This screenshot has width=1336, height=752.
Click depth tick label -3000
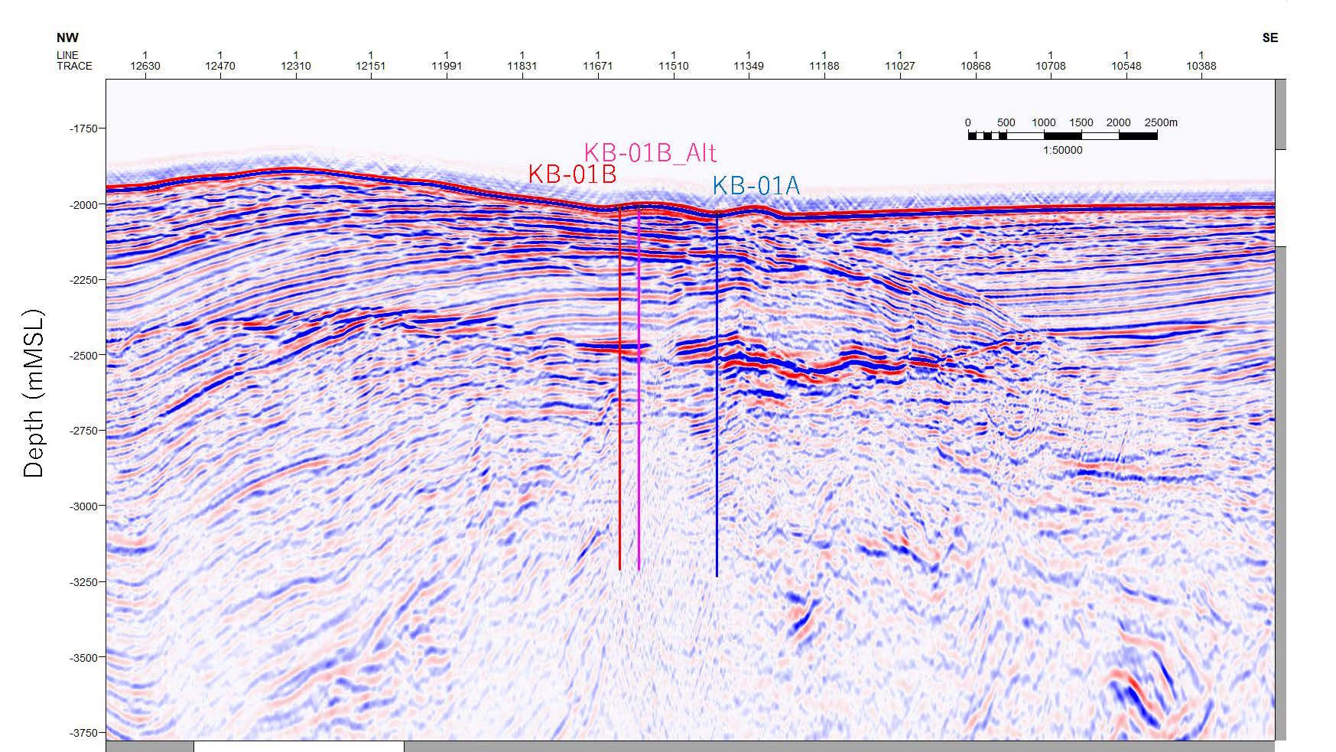pyautogui.click(x=83, y=506)
